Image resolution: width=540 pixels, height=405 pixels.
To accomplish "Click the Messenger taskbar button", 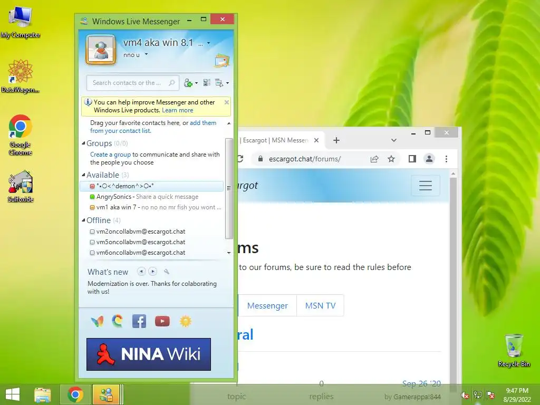I will 107,394.
